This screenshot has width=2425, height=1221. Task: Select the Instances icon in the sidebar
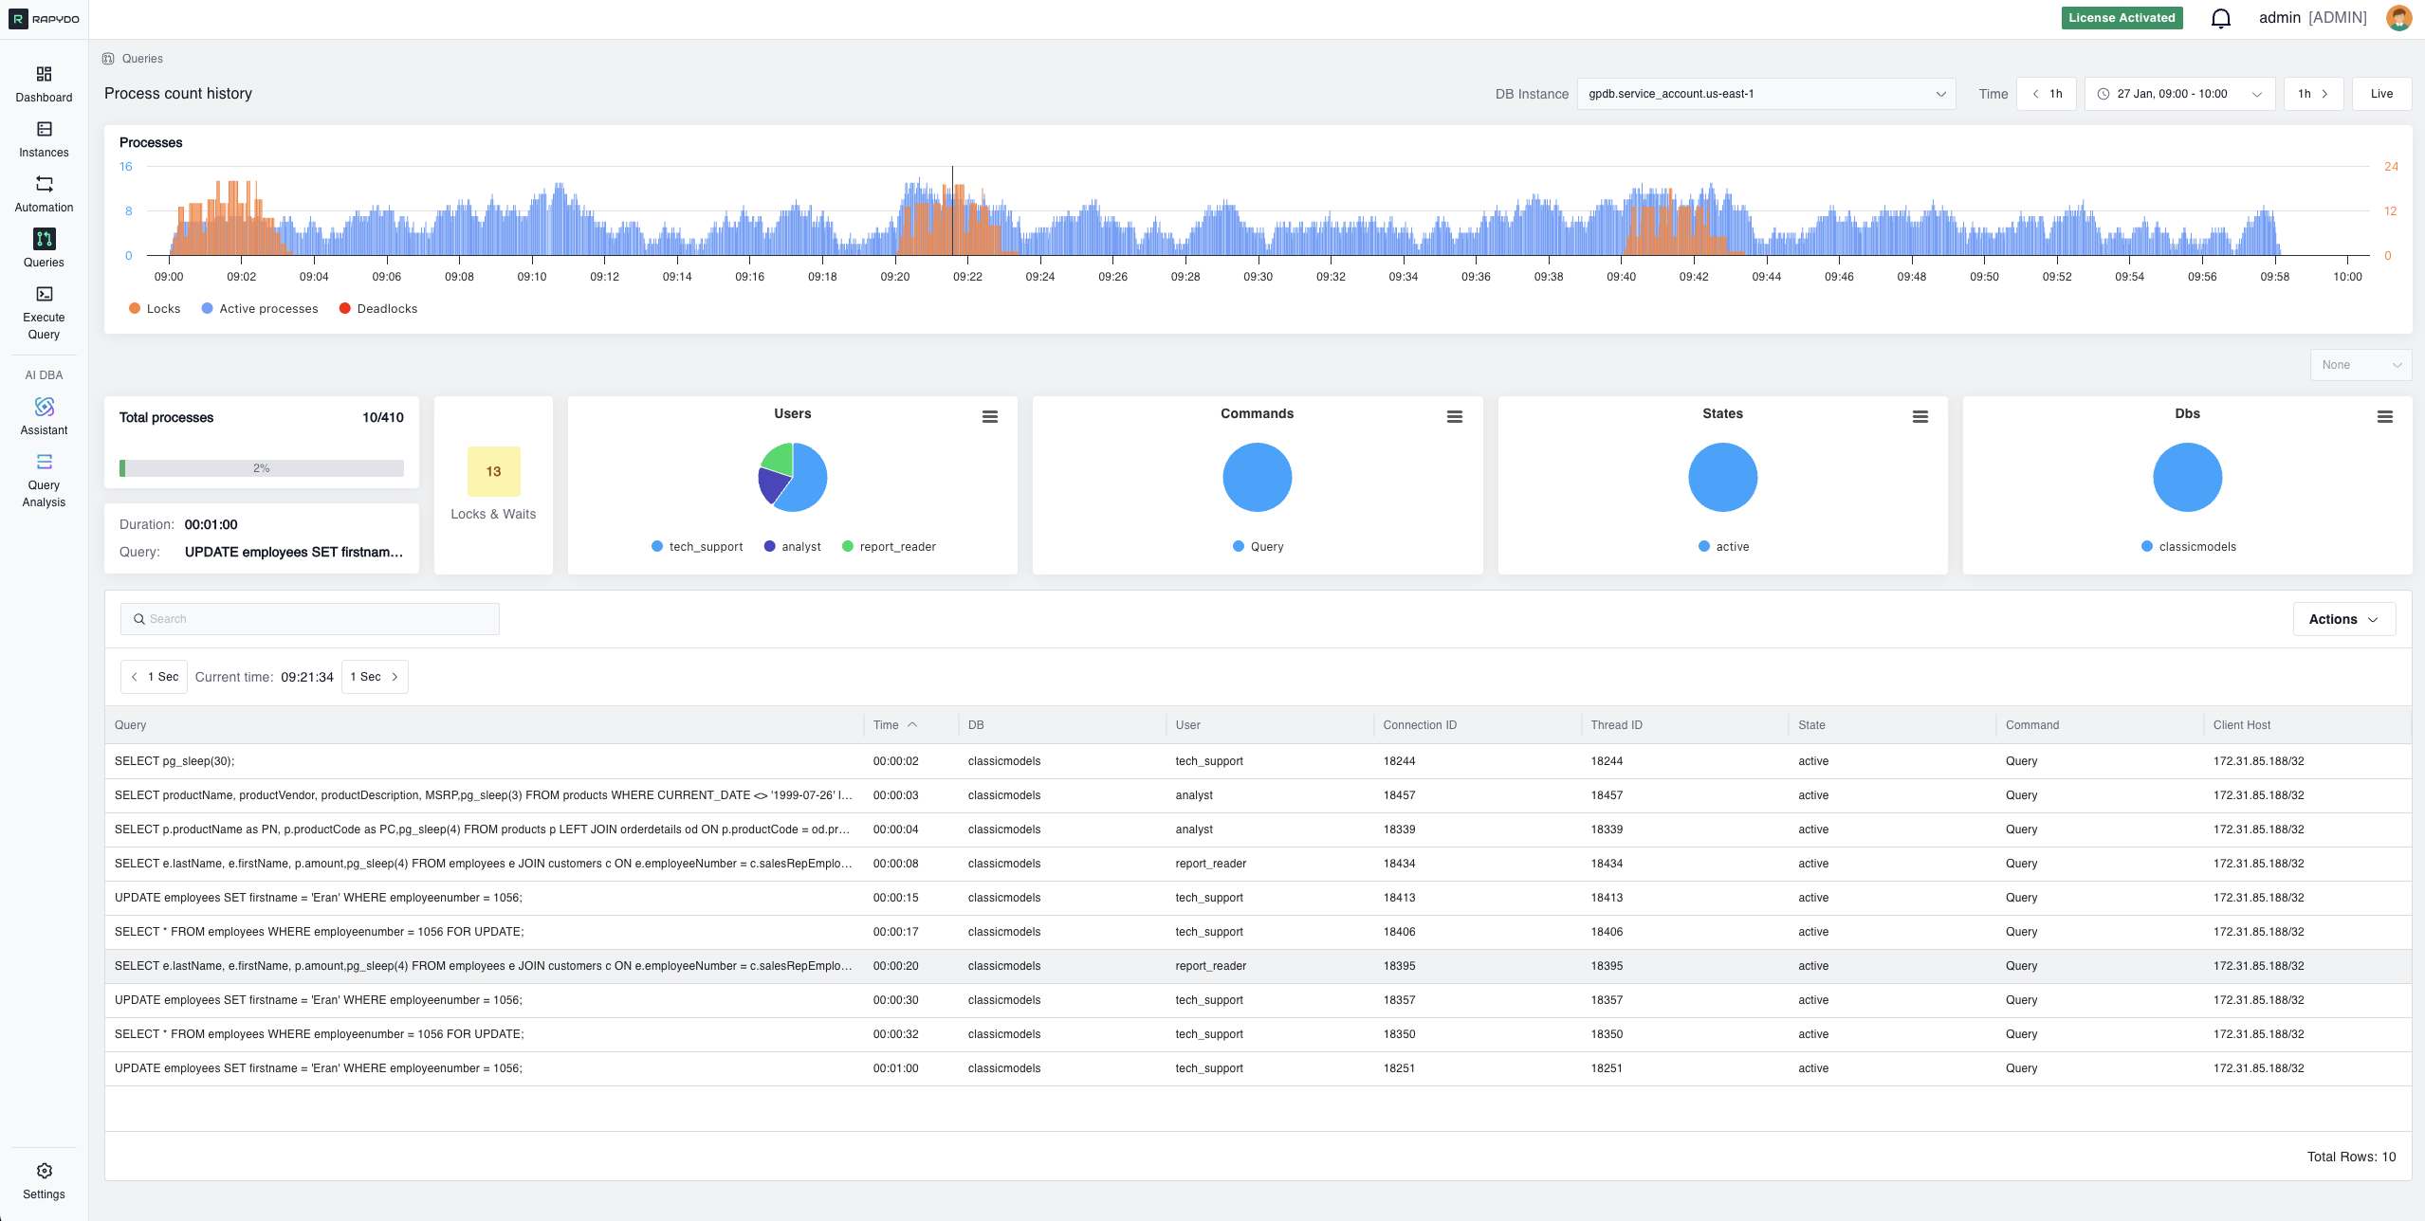43,138
